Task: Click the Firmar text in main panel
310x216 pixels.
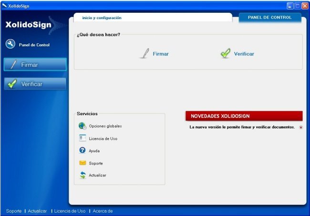Action: [161, 54]
